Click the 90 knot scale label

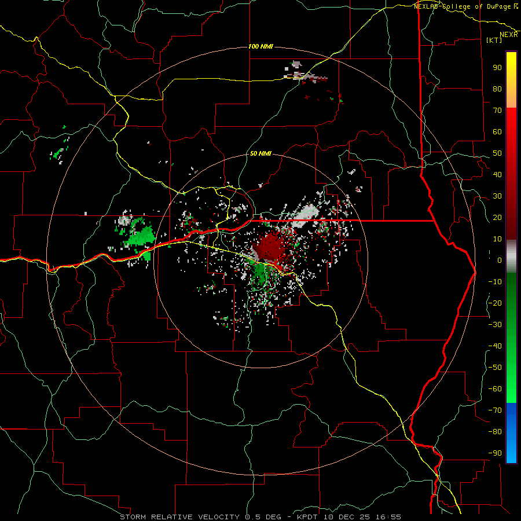pos(497,68)
